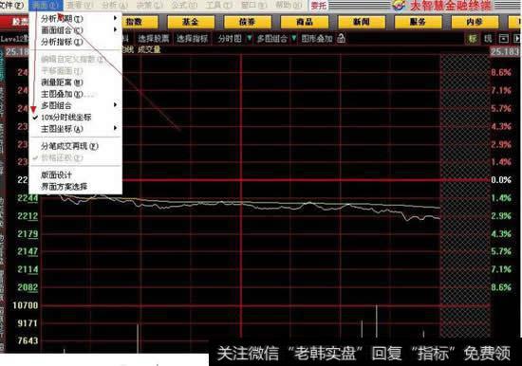The height and width of the screenshot is (366, 522).
Task: Expand the 分析周期 submenu
Action: [76, 18]
